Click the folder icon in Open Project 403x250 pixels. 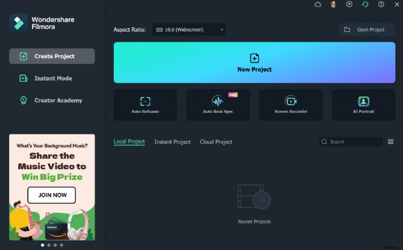coord(347,30)
